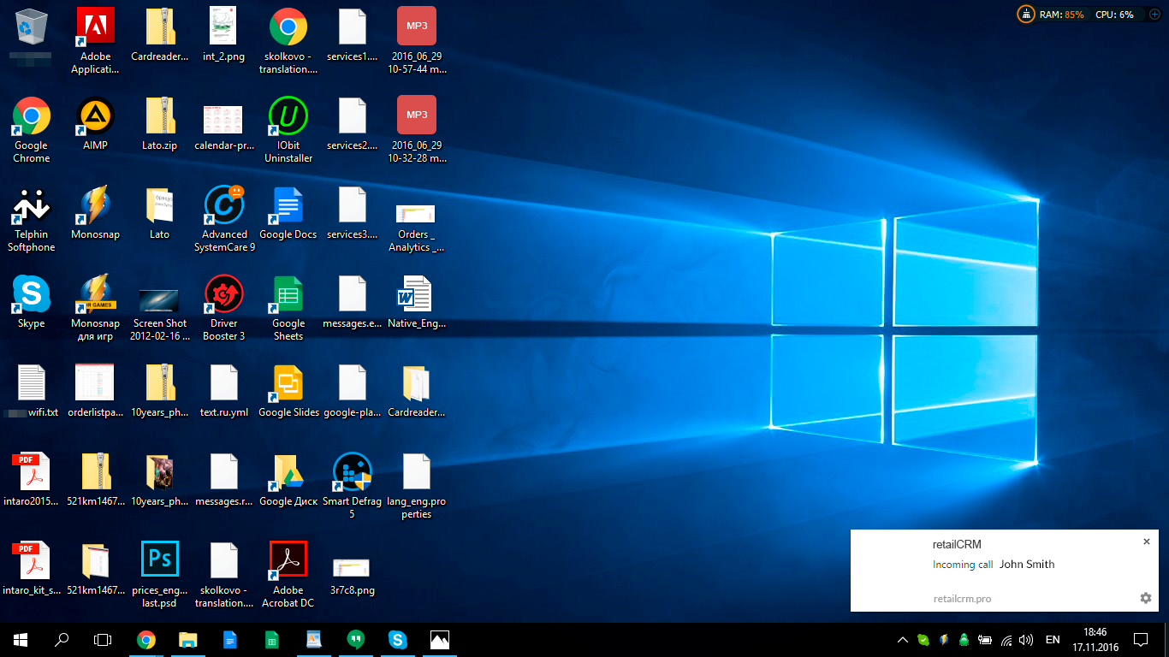
Task: Select the Lato folder icon
Action: tap(160, 213)
